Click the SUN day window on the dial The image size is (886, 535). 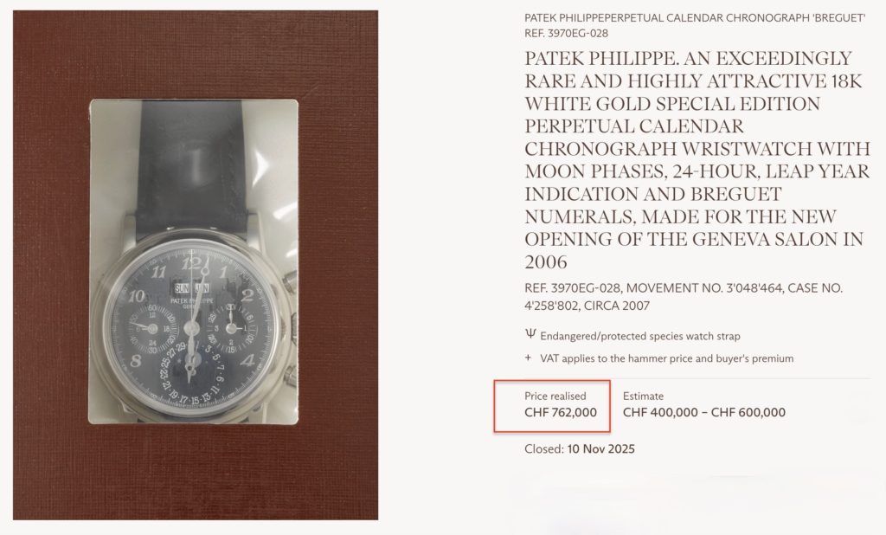183,289
